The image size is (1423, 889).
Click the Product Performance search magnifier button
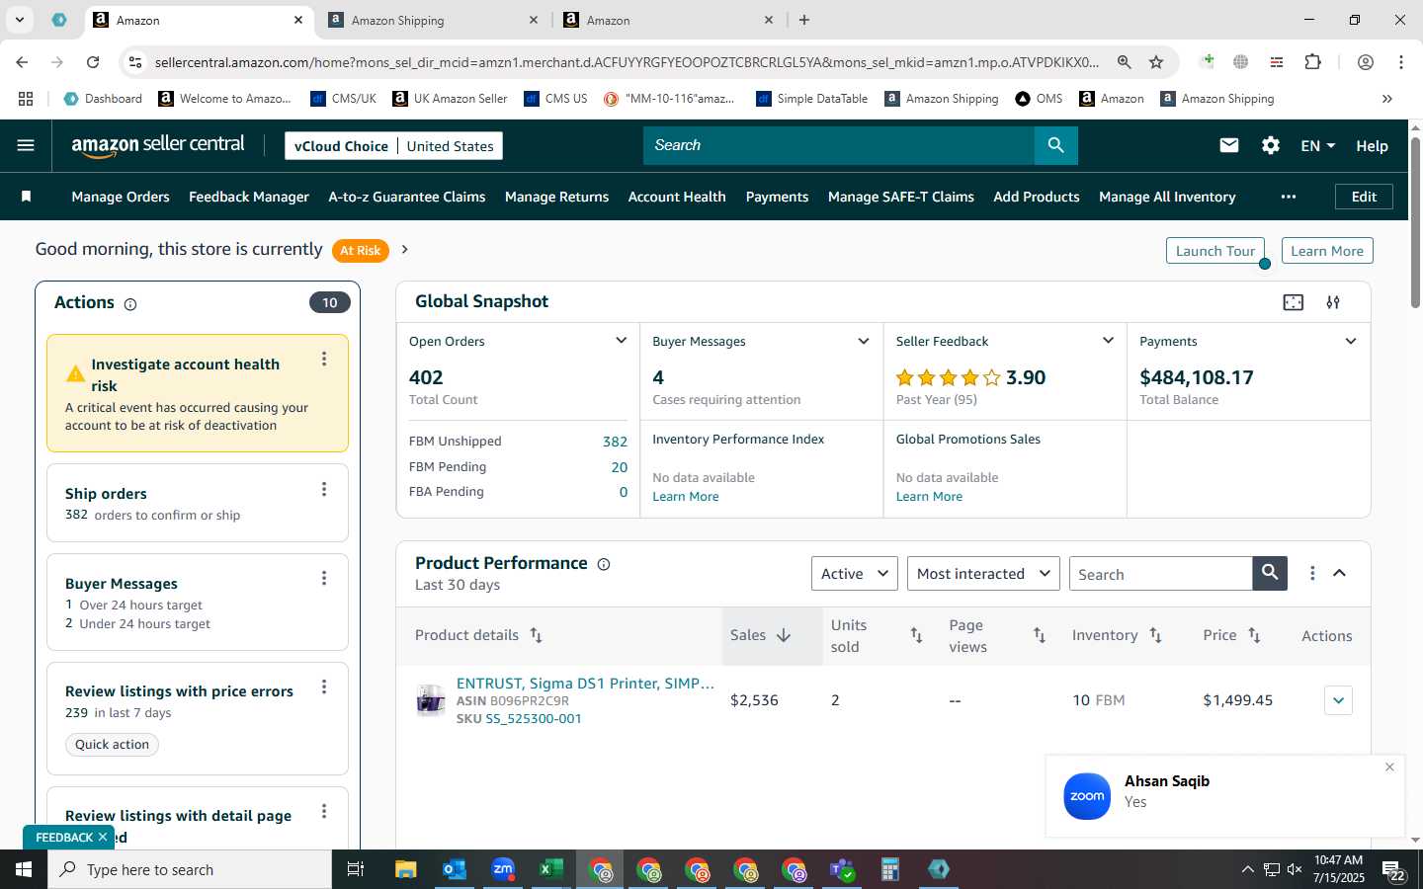click(1270, 573)
